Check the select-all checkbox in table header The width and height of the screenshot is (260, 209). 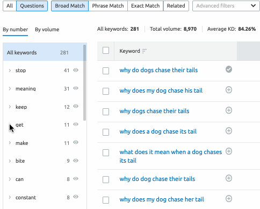click(x=106, y=51)
